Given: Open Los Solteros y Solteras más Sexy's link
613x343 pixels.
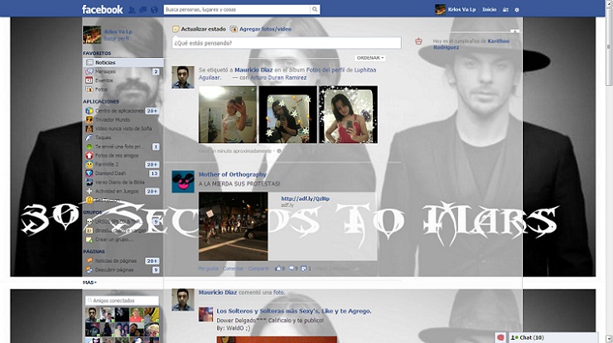Looking at the screenshot, I should tap(294, 311).
